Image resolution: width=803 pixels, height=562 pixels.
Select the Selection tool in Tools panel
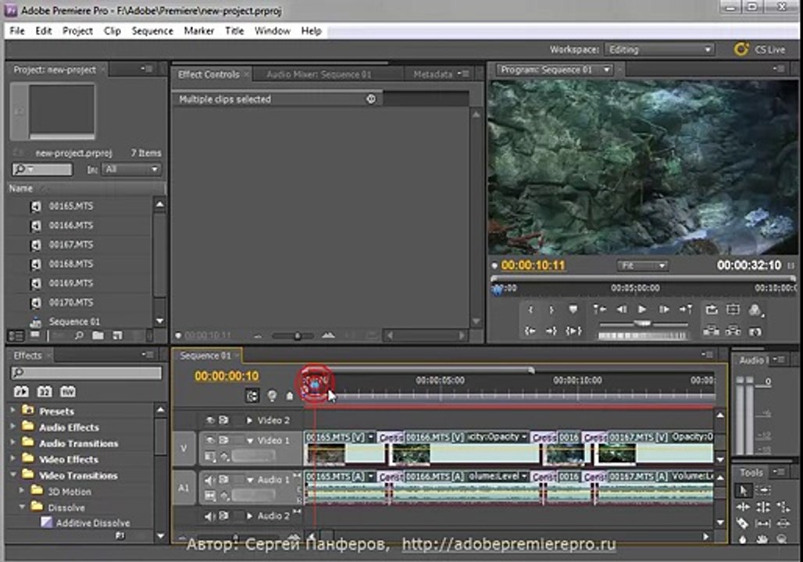point(743,490)
